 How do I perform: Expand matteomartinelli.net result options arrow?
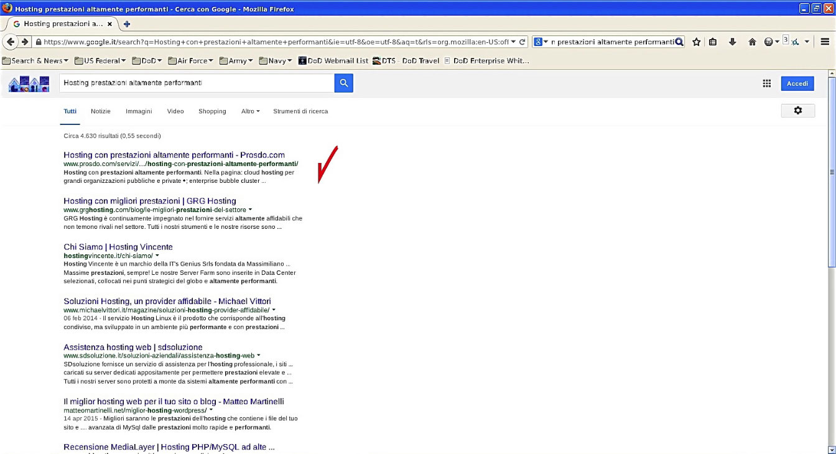pyautogui.click(x=211, y=410)
